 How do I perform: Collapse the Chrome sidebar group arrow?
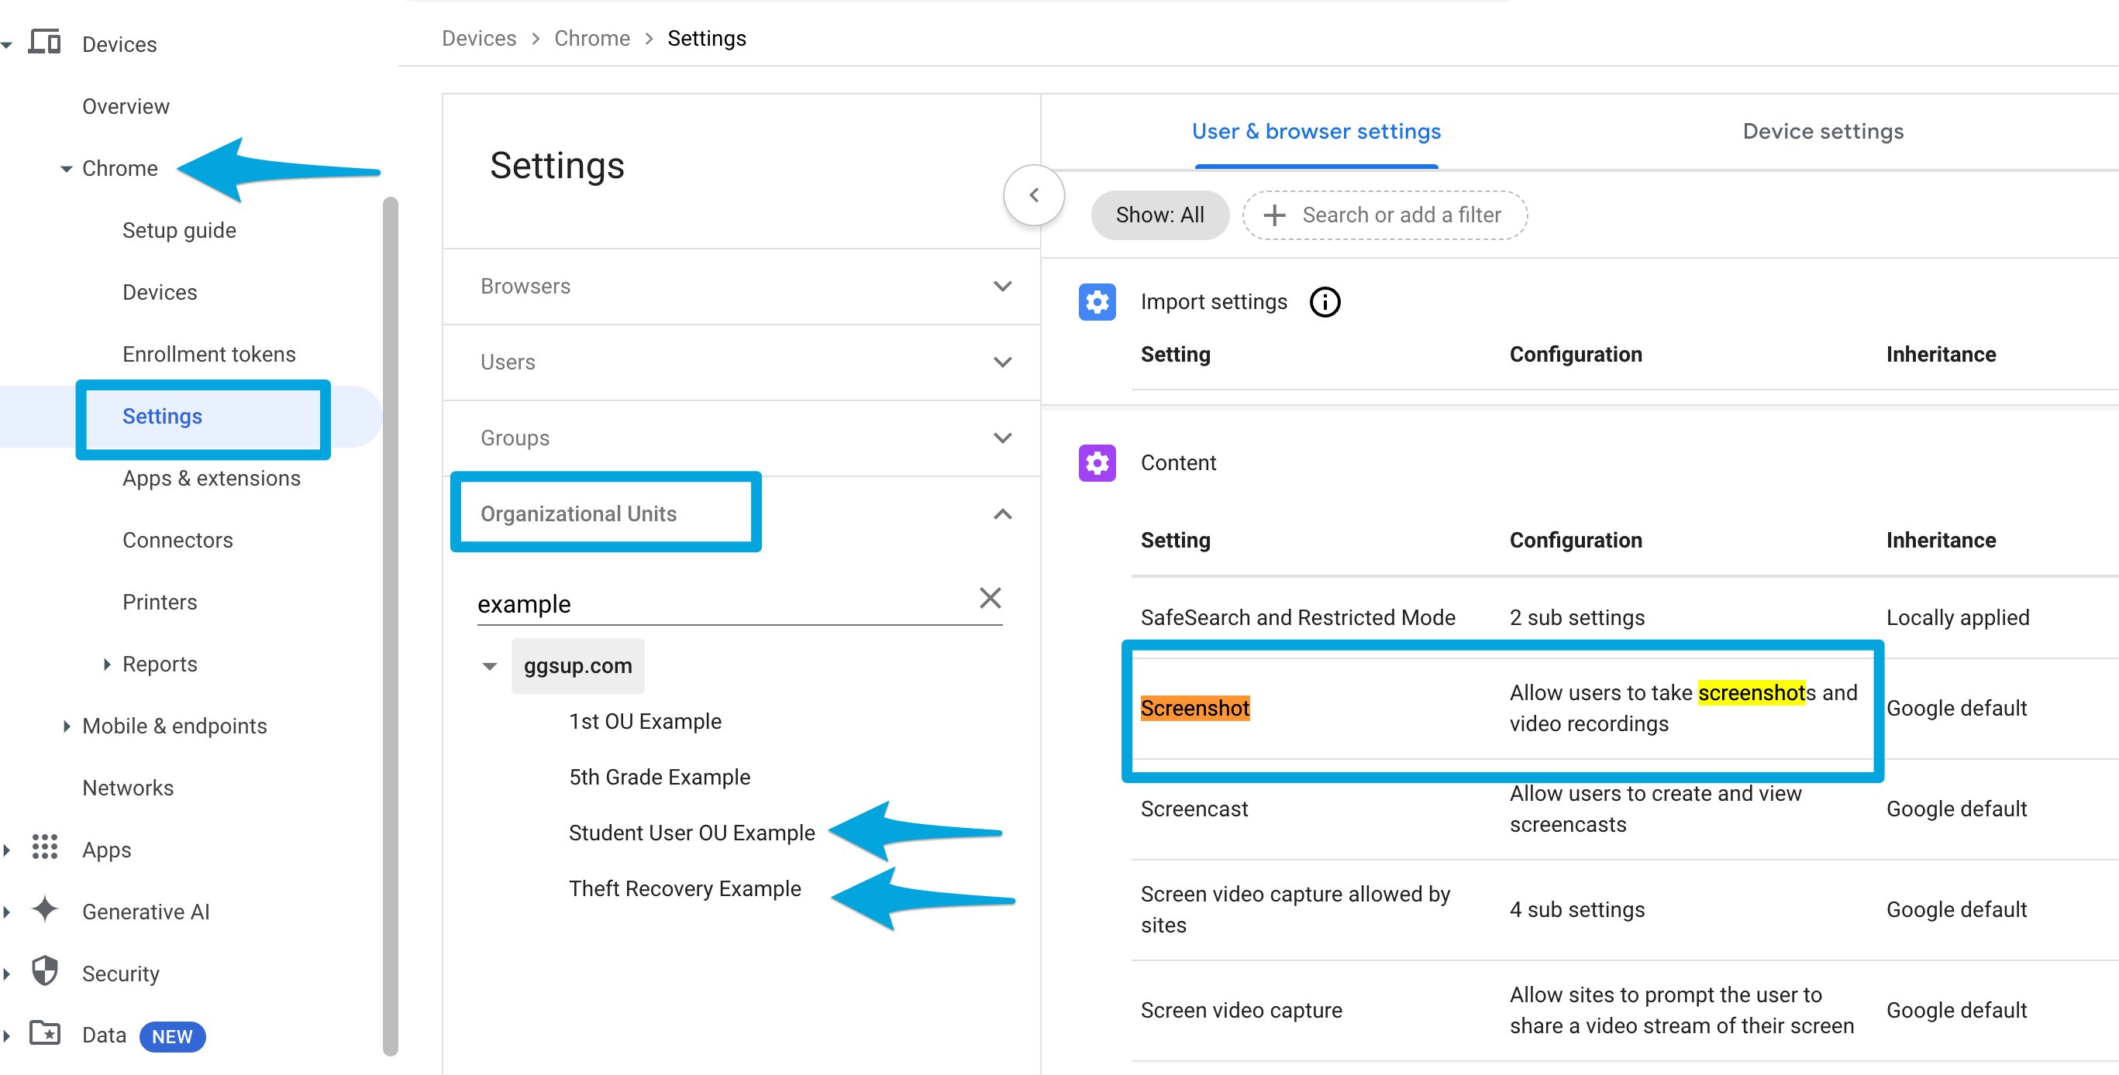66,170
